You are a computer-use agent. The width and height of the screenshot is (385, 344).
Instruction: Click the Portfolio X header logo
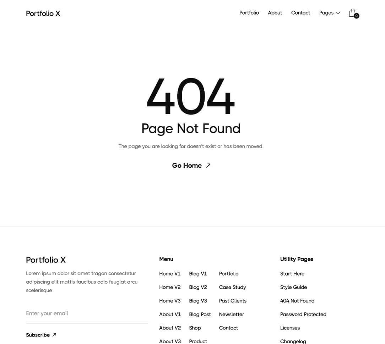(43, 13)
